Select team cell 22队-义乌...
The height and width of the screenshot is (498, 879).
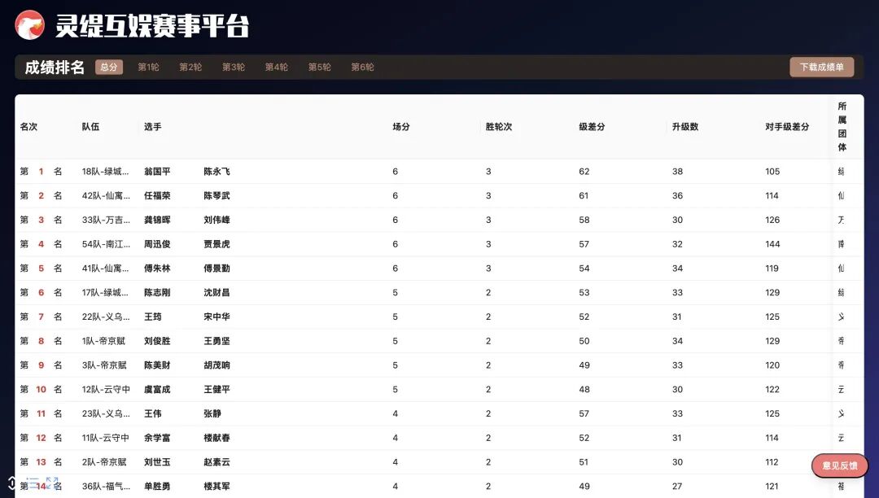(105, 317)
